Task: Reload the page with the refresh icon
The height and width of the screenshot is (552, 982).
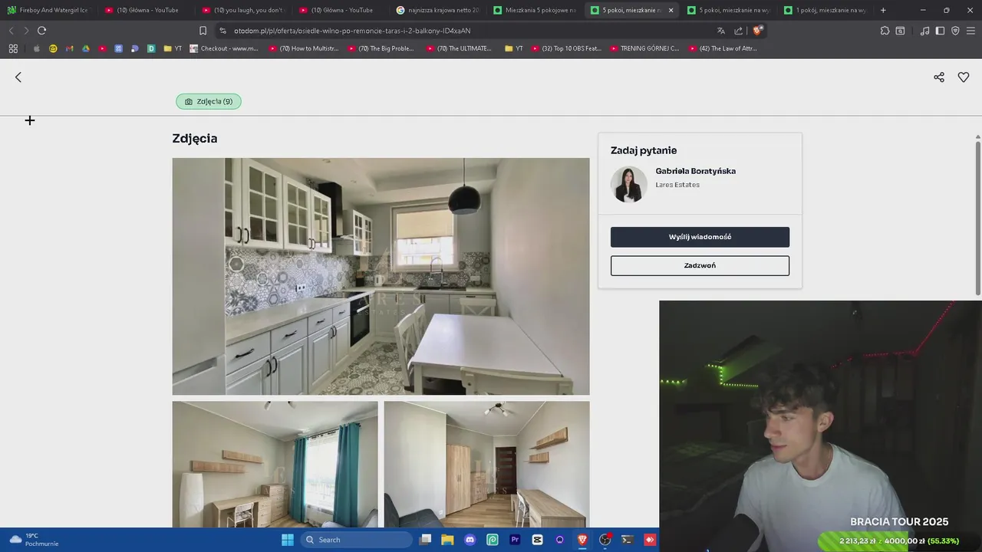Action: point(41,31)
